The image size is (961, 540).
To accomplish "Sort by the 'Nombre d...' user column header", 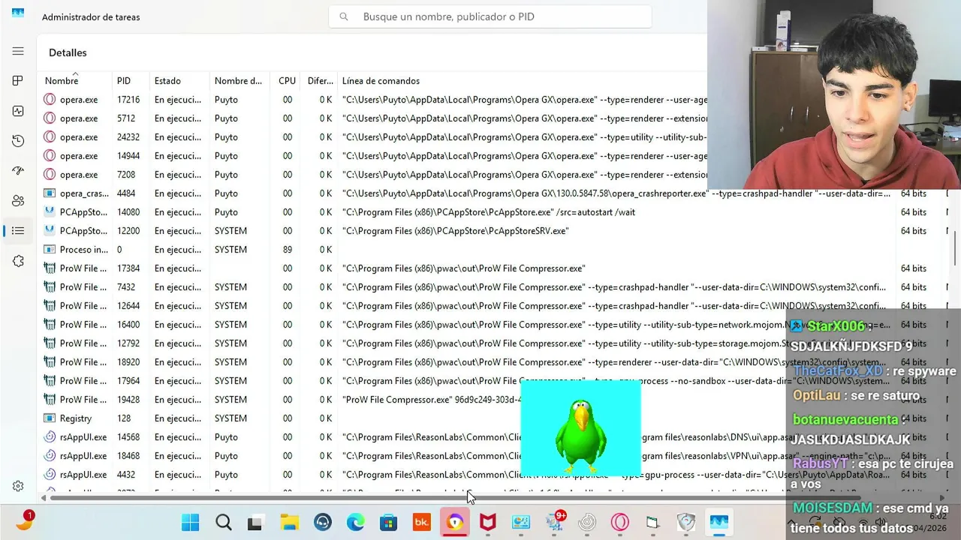I will [x=238, y=81].
